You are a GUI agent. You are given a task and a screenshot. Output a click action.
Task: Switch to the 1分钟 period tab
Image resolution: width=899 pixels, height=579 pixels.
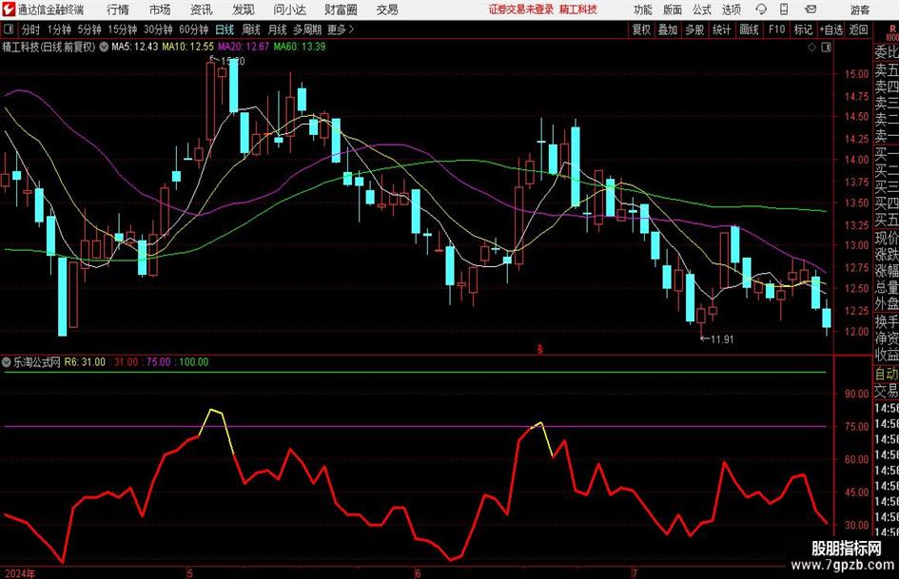pyautogui.click(x=59, y=29)
